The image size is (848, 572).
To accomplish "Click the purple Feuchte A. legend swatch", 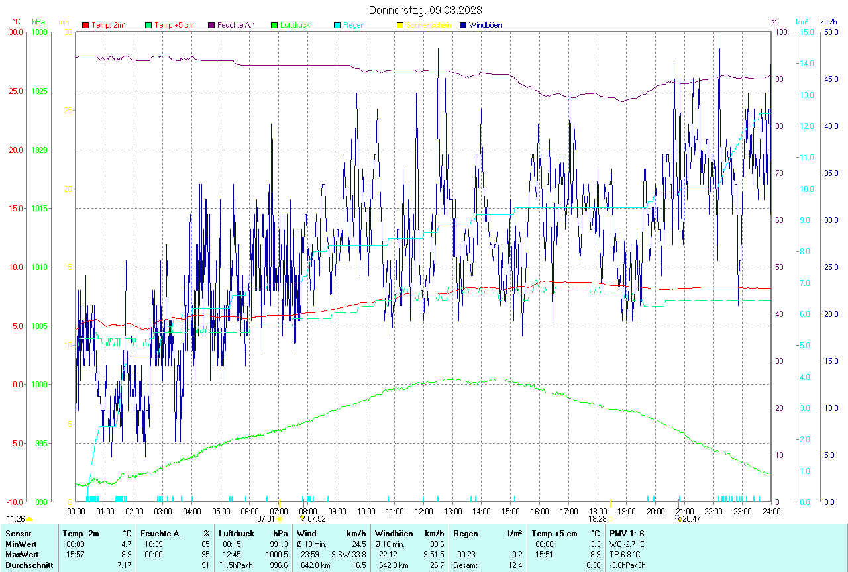I will pyautogui.click(x=211, y=25).
